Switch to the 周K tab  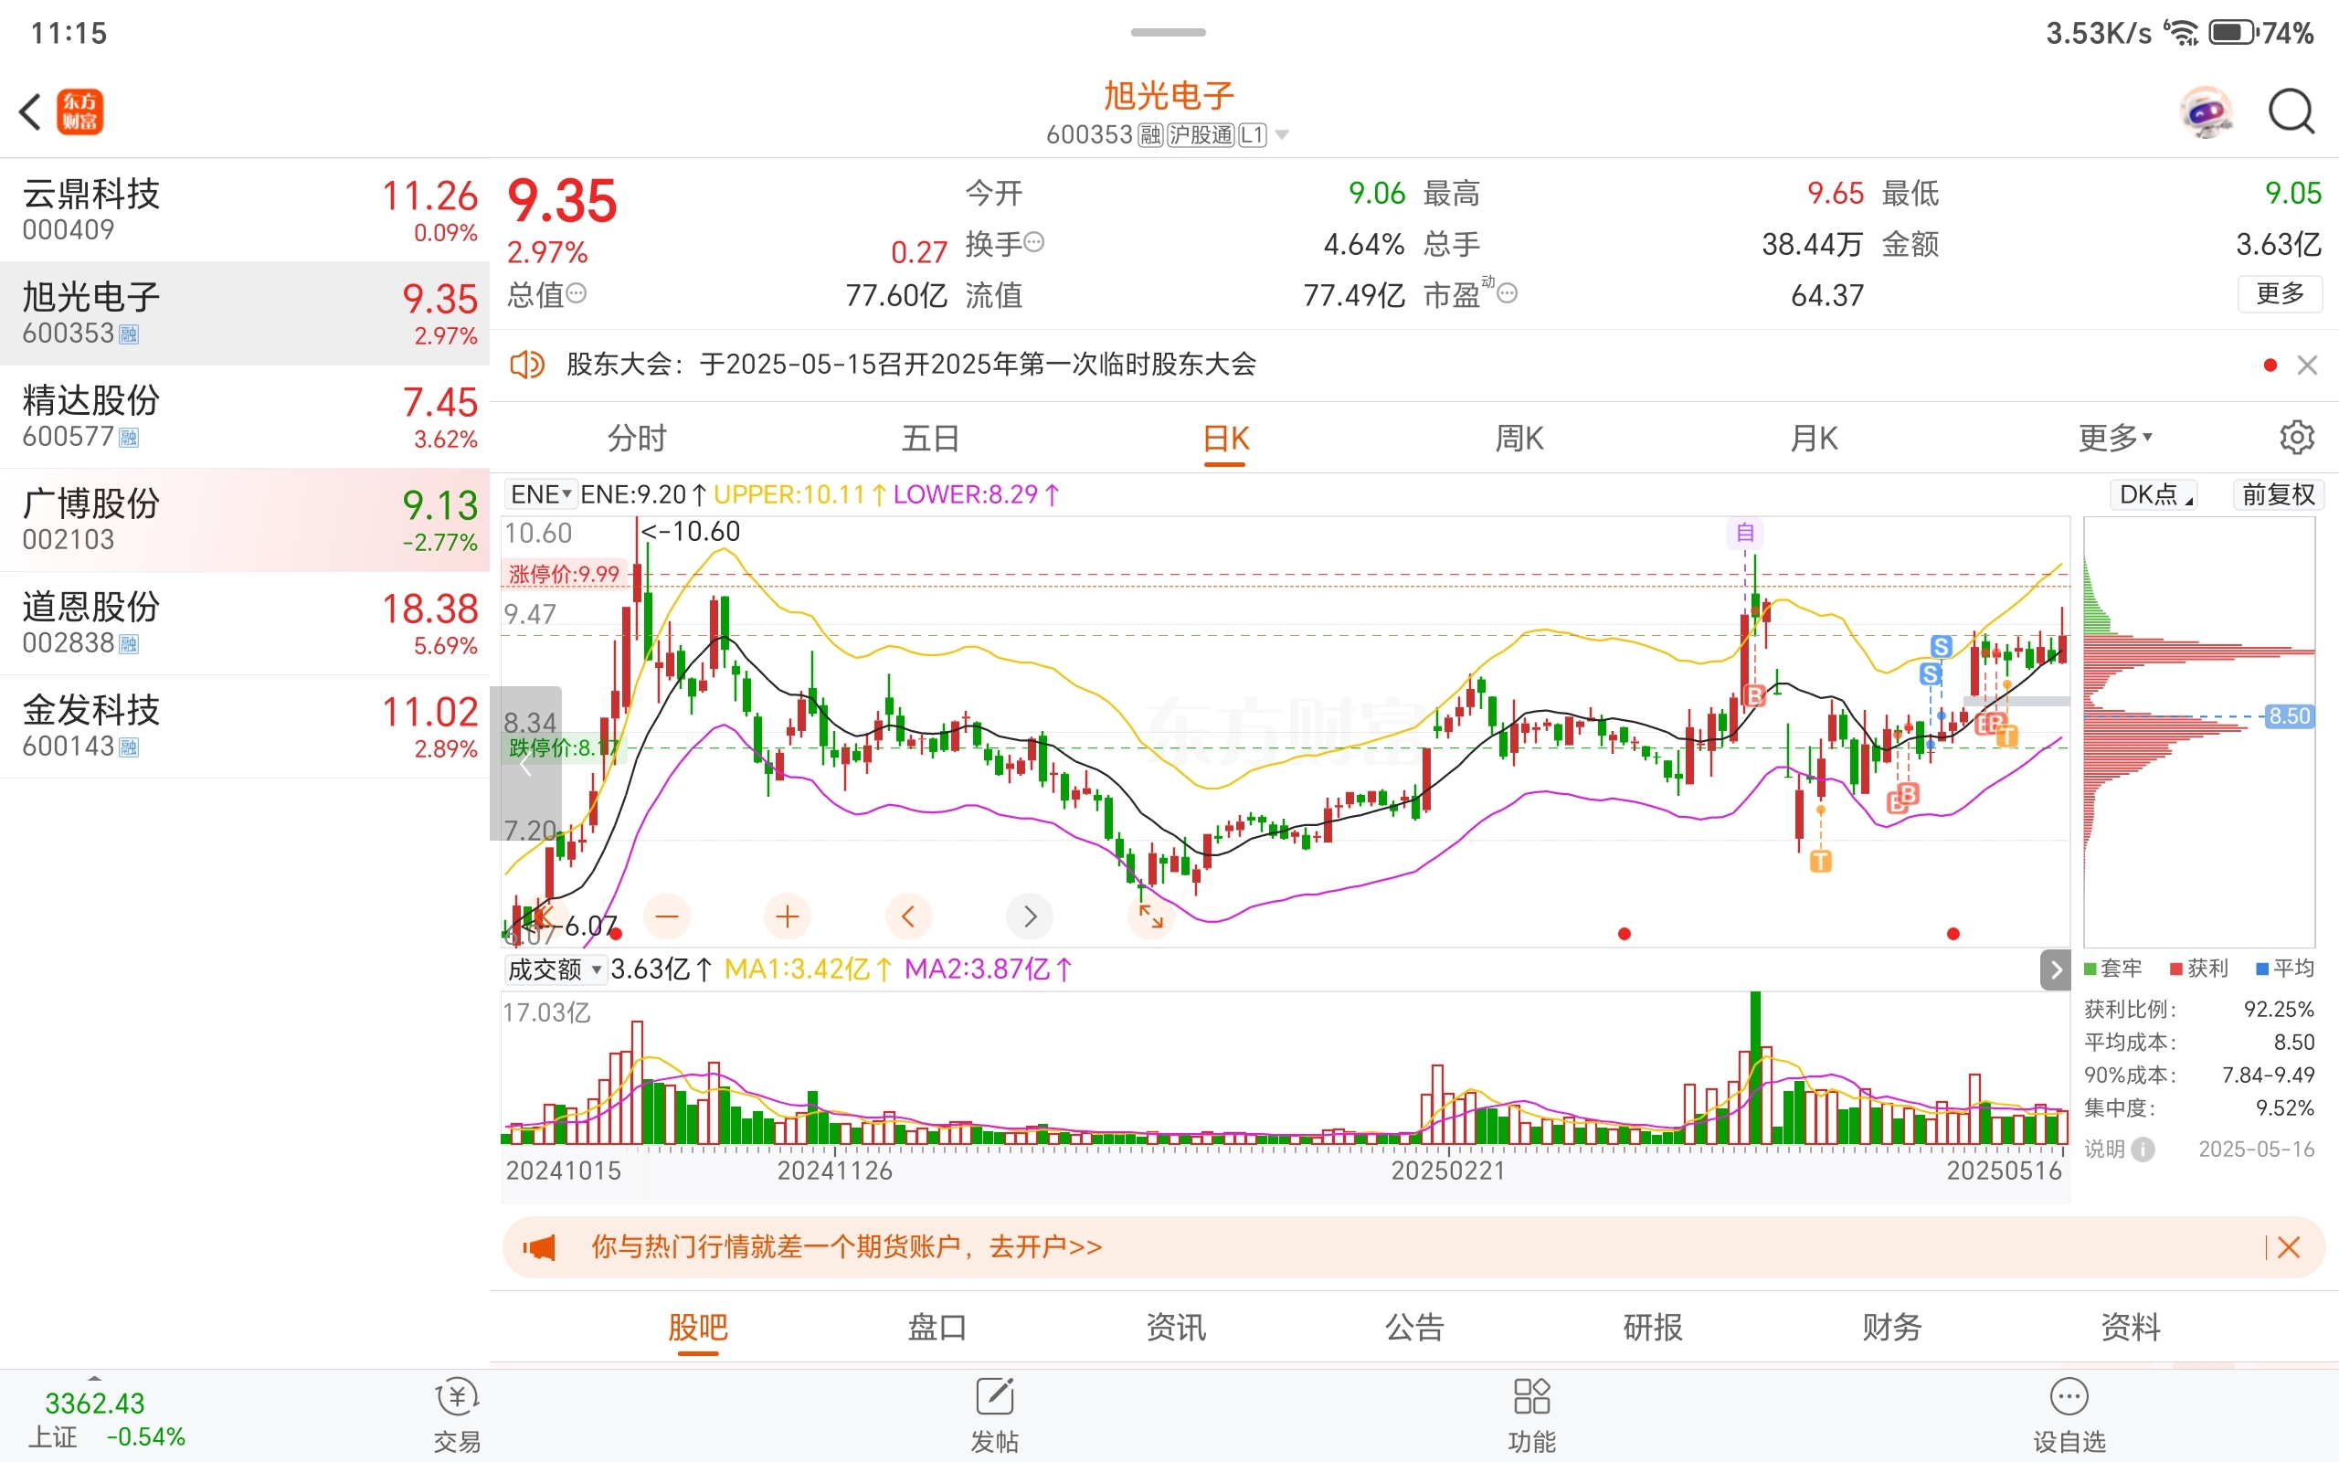pos(1519,438)
